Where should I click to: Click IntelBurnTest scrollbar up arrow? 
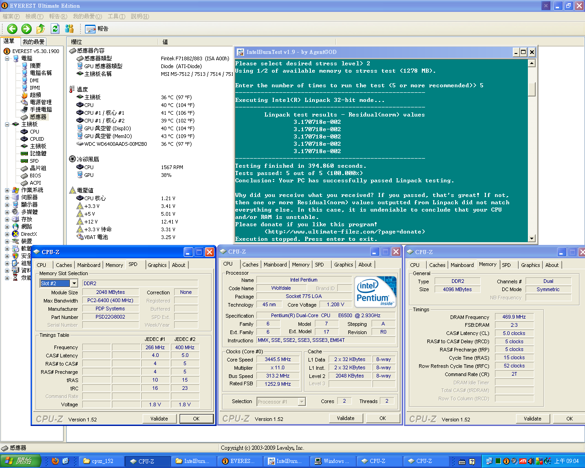pos(532,63)
